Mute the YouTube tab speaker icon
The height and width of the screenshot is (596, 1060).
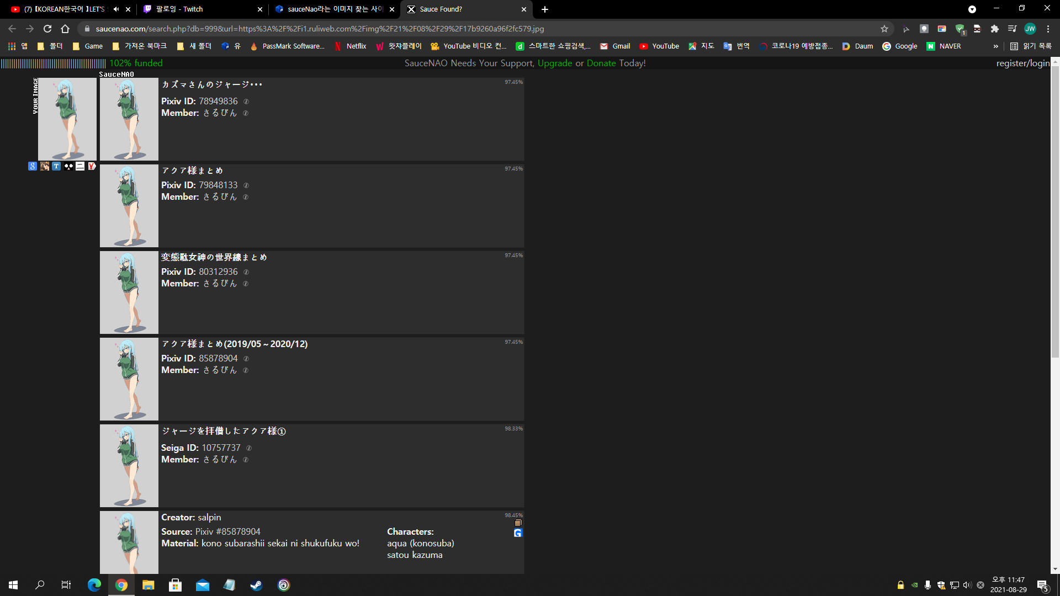tap(116, 9)
